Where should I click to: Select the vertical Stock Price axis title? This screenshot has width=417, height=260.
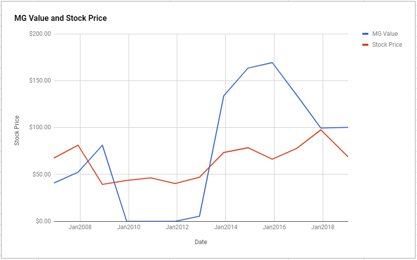coord(17,131)
